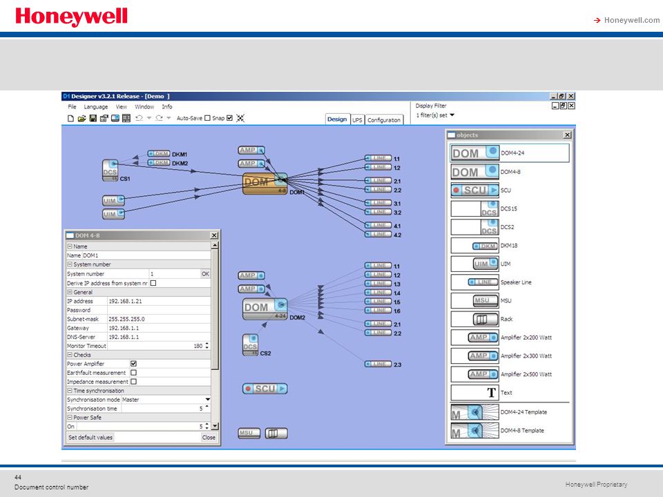Select the Rack node beside MSU

276,433
